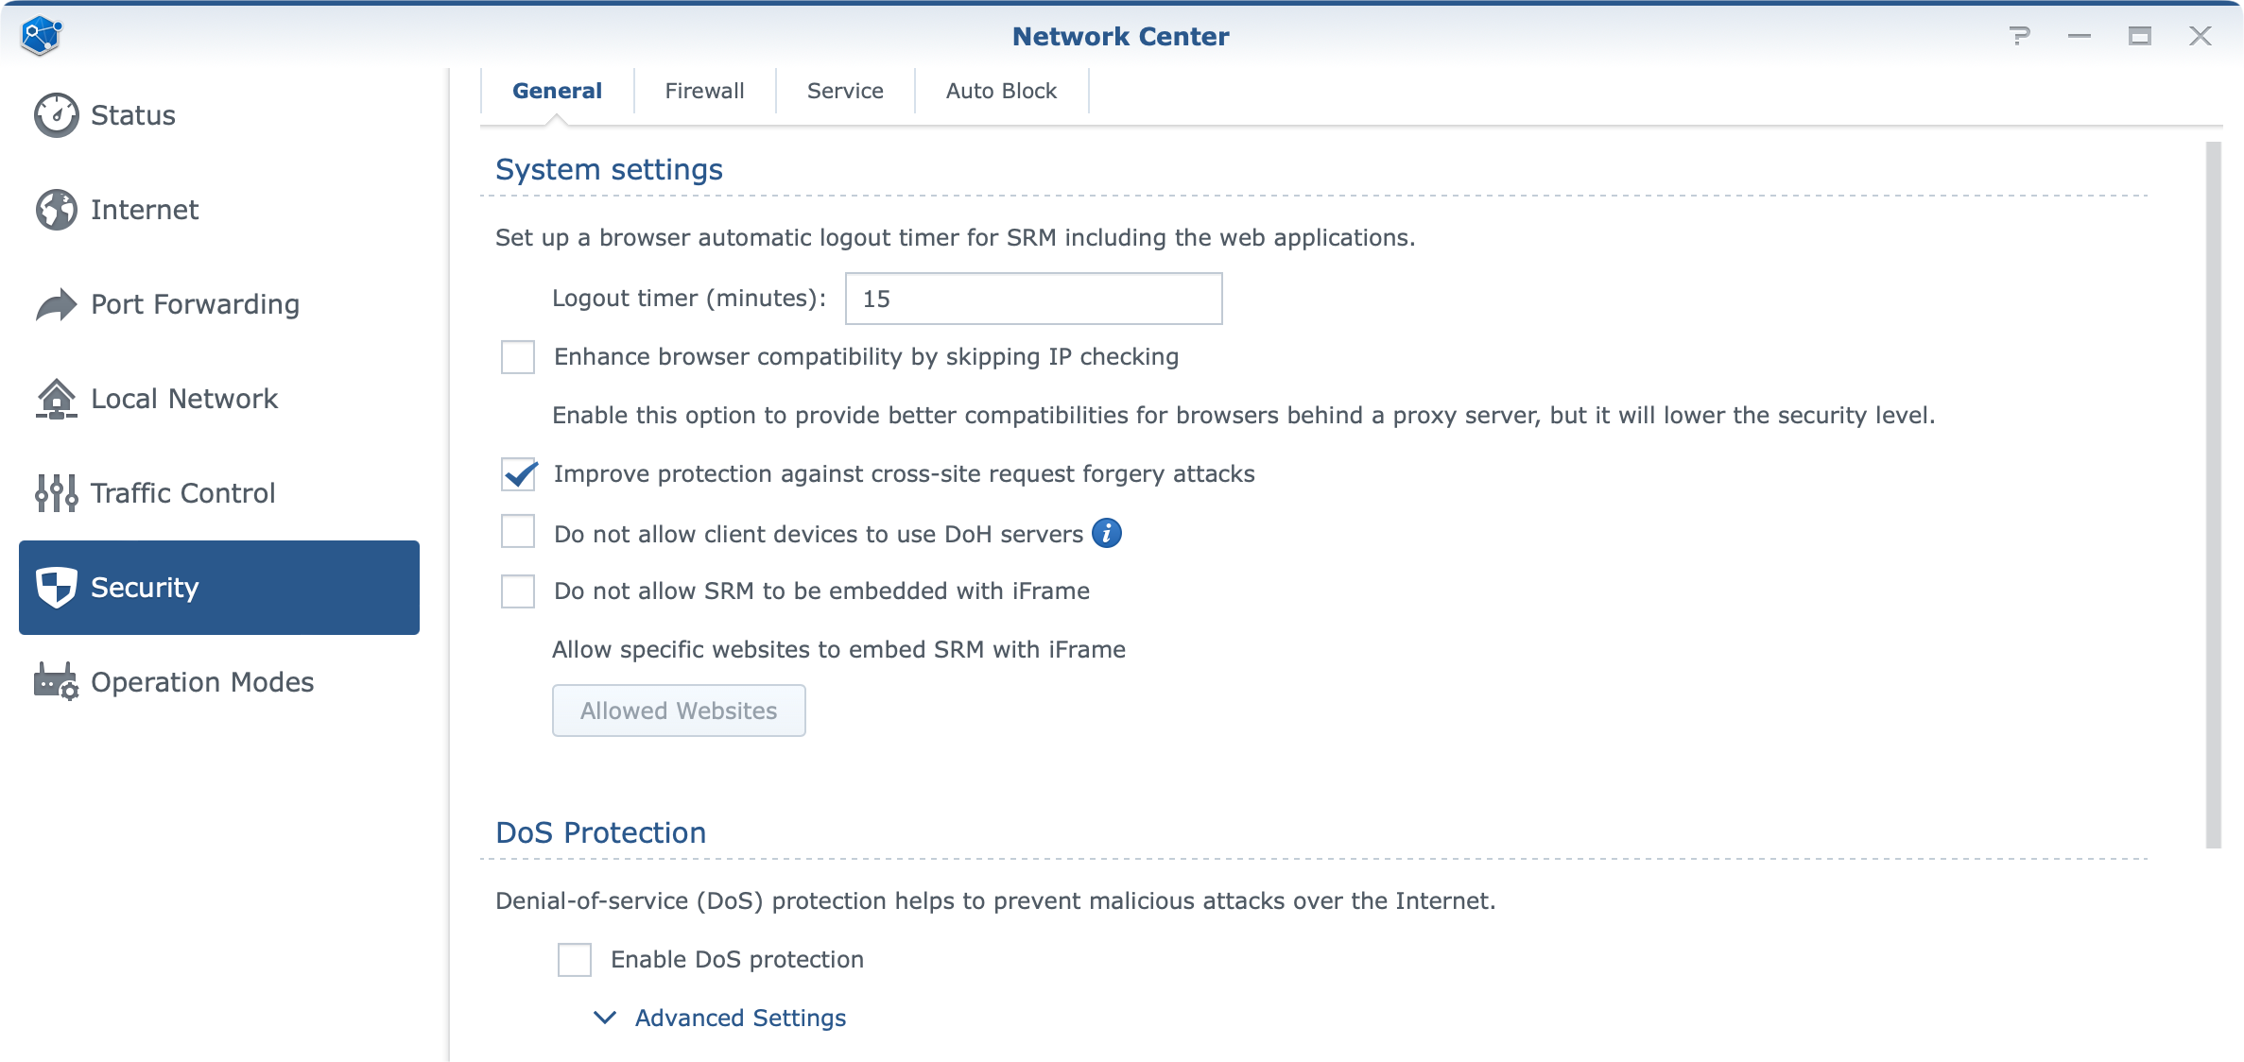This screenshot has width=2244, height=1062.
Task: Uncheck cross-site request forgery protection
Action: pyautogui.click(x=518, y=474)
